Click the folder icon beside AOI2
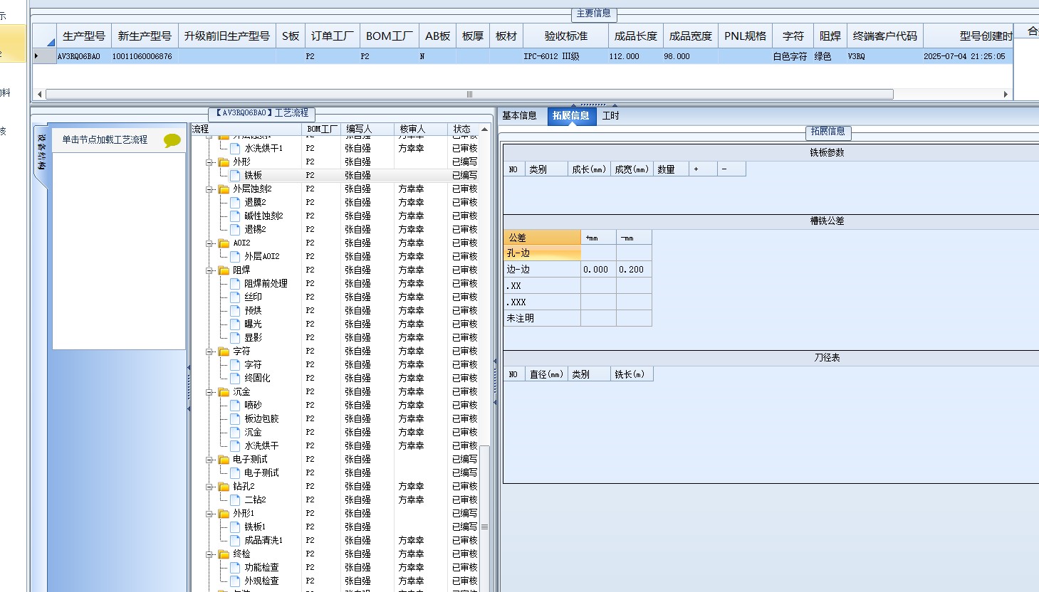 pyautogui.click(x=224, y=243)
